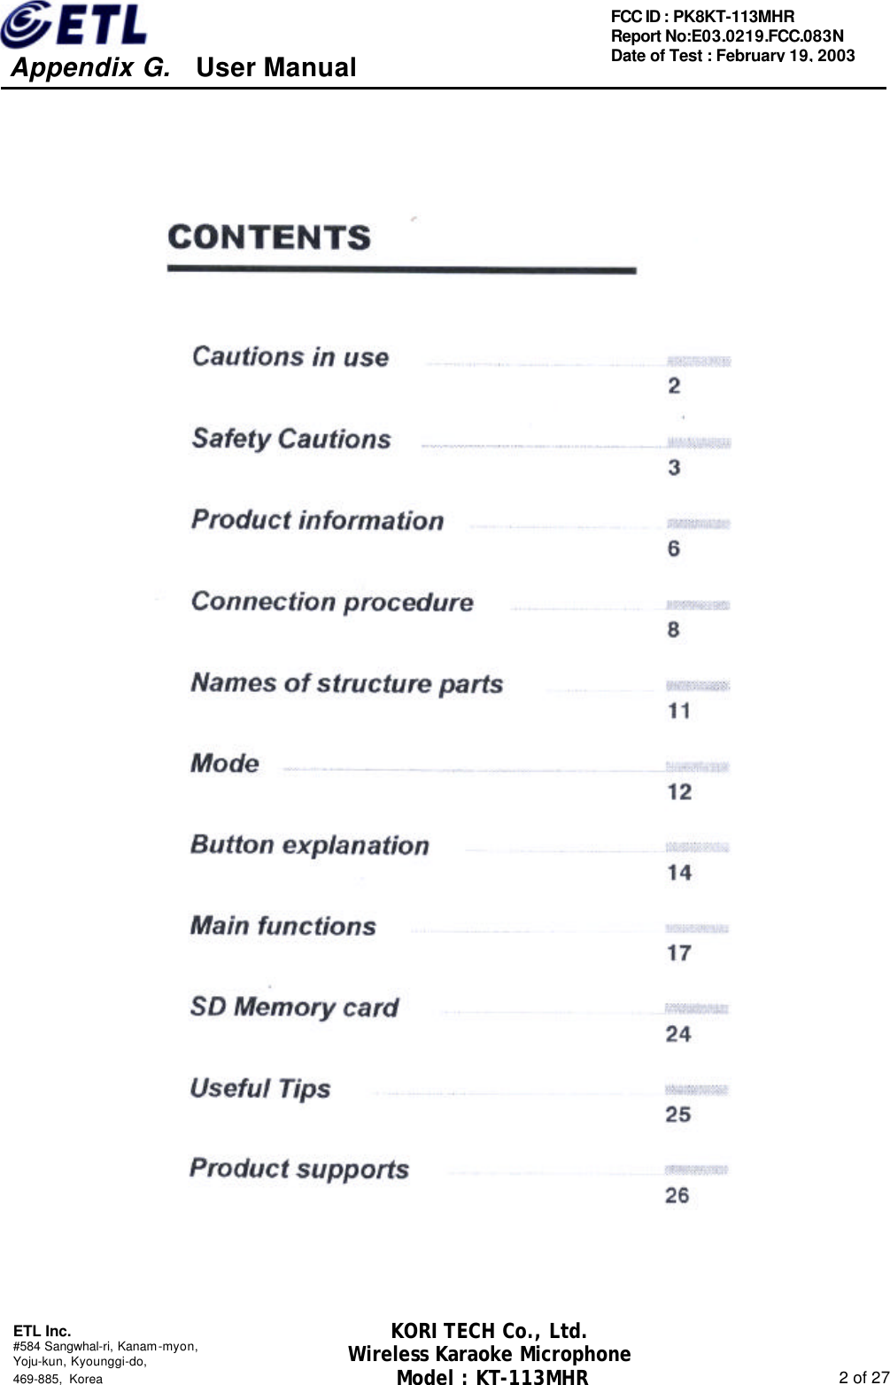Image resolution: width=890 pixels, height=1385 pixels.
Task: Click the ETL logo in the header
Action: (x=74, y=25)
